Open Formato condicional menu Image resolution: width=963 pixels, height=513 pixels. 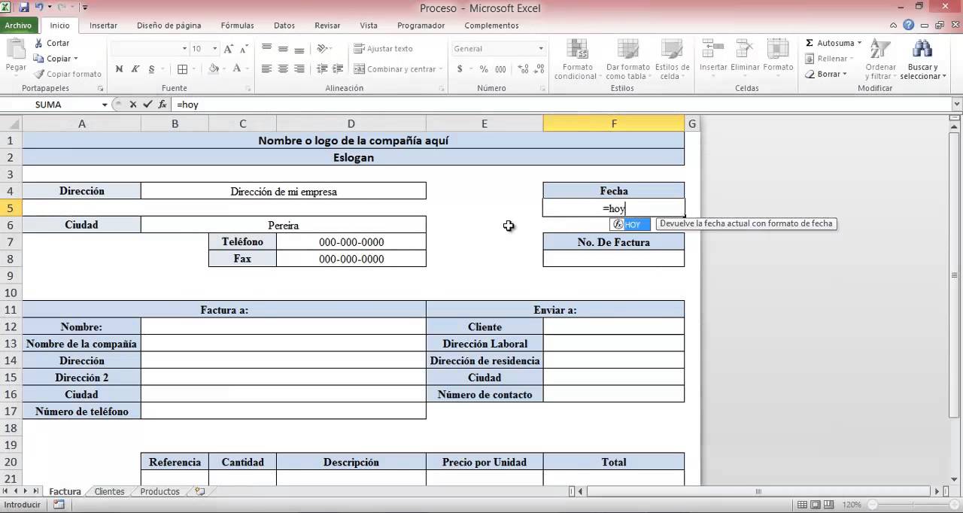[576, 59]
